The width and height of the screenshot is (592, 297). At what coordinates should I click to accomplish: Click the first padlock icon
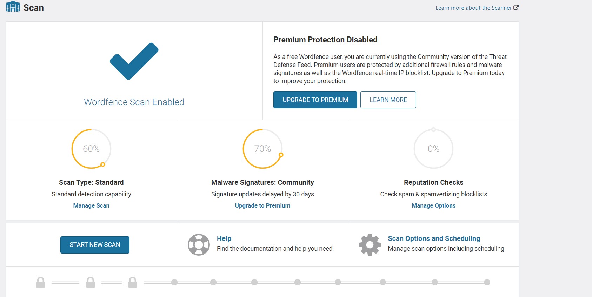click(x=41, y=282)
